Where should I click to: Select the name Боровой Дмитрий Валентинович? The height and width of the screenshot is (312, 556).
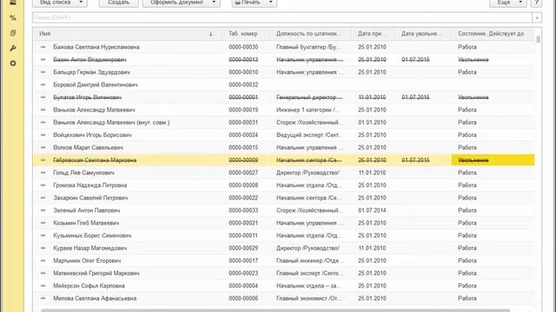[96, 85]
